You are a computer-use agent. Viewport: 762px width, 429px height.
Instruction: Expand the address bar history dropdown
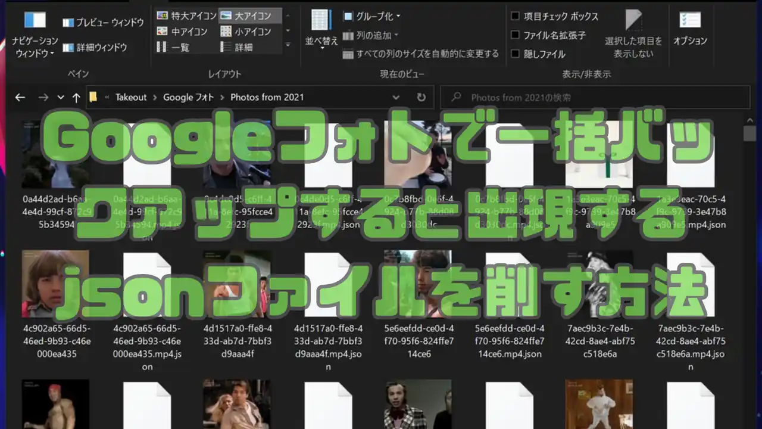tap(396, 97)
